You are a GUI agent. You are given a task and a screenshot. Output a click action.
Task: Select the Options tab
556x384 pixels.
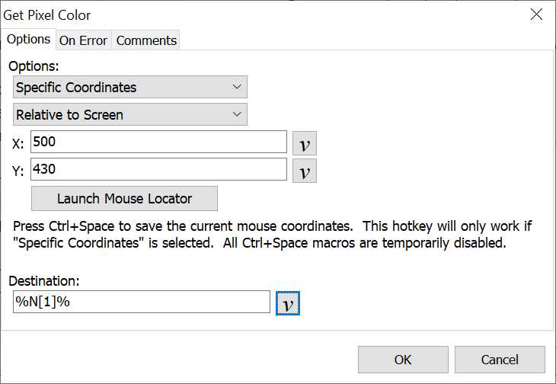[29, 40]
